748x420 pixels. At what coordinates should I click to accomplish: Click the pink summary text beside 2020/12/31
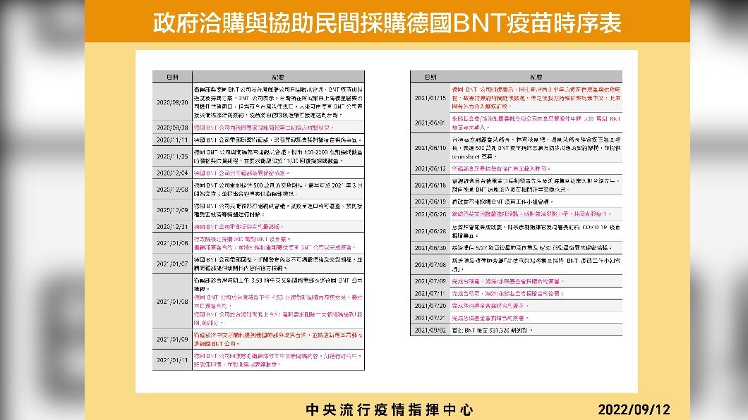coord(238,227)
